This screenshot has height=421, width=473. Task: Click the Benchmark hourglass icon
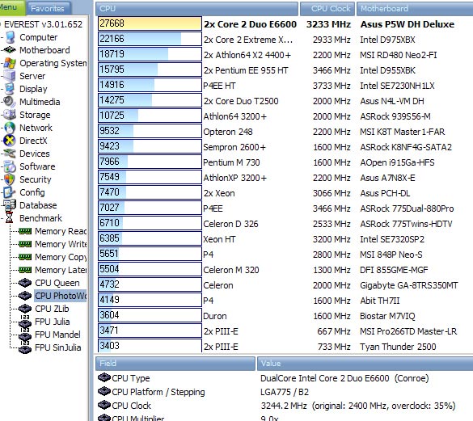pos(10,217)
